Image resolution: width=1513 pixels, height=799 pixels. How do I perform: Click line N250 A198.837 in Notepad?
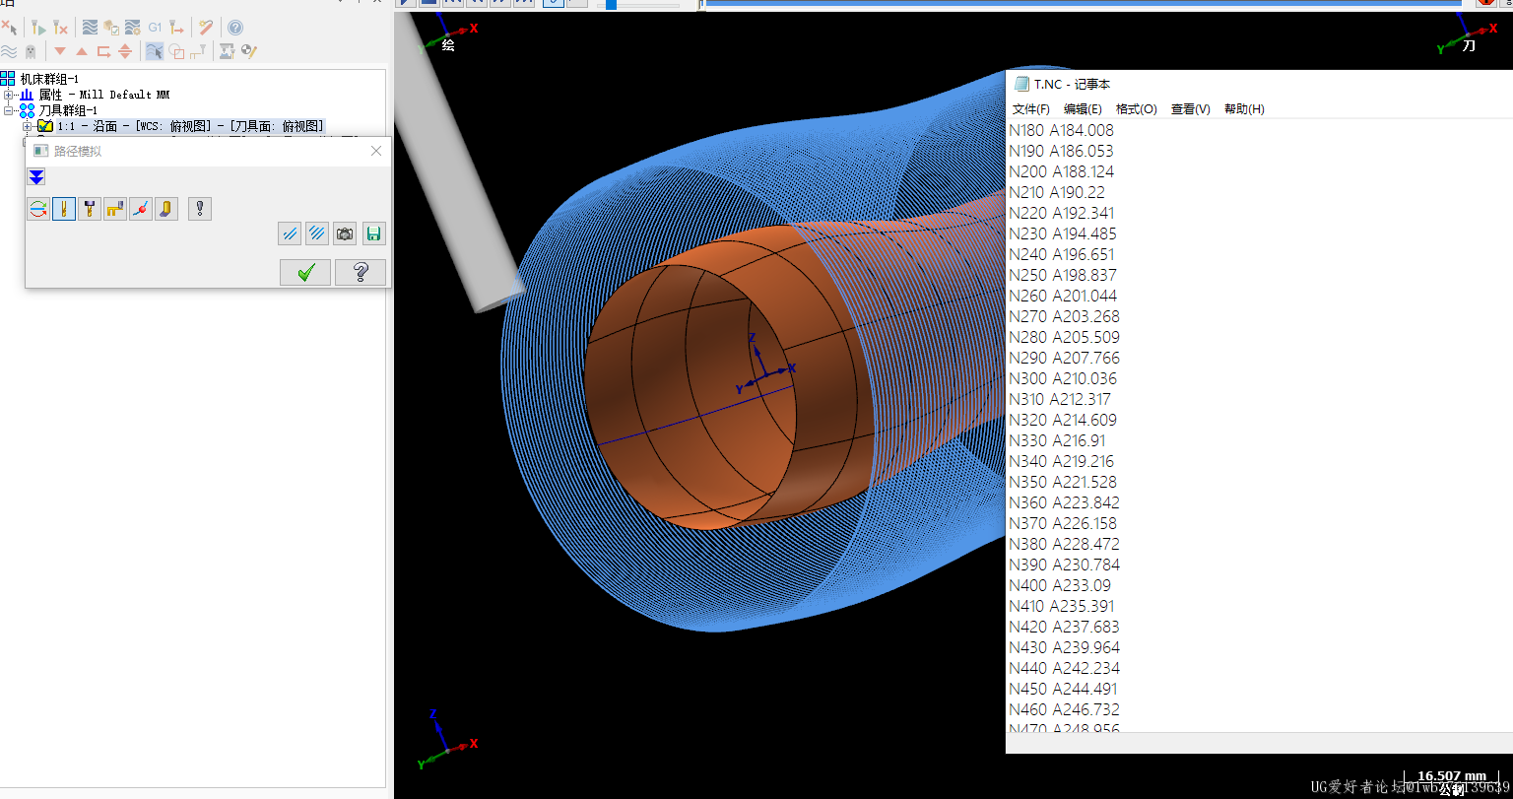1063,275
